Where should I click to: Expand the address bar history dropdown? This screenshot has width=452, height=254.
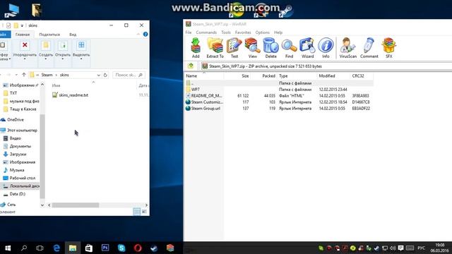99,75
